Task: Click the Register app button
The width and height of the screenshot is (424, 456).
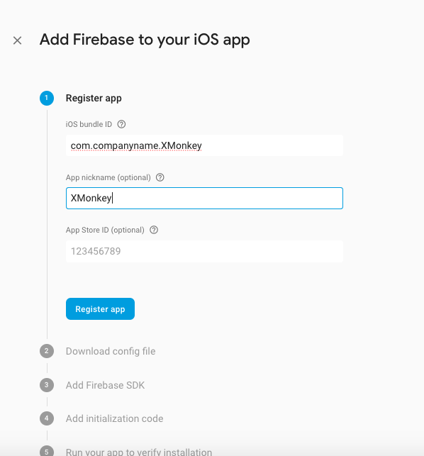Action: click(x=101, y=309)
